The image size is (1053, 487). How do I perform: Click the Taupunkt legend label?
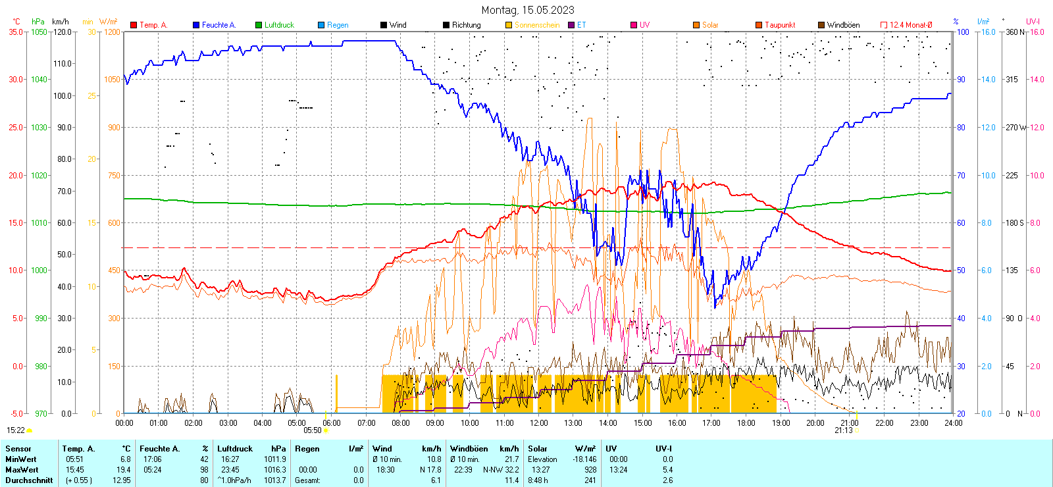[x=780, y=25]
